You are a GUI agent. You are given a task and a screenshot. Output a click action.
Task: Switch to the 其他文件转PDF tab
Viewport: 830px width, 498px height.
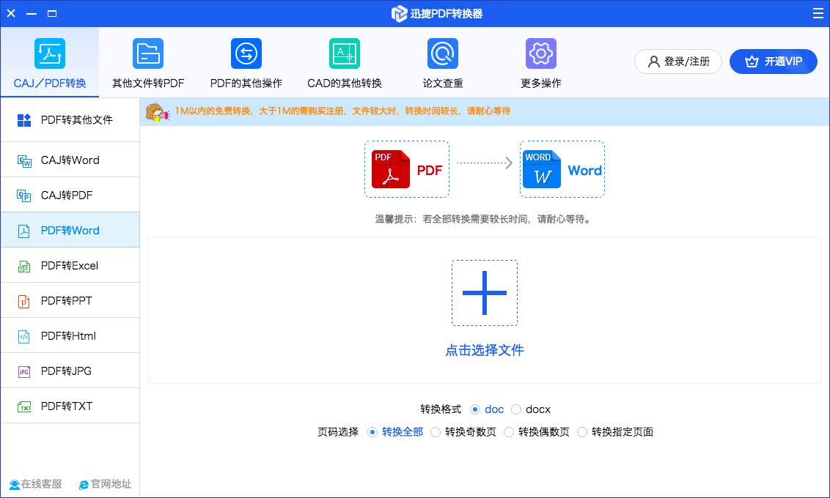click(147, 62)
